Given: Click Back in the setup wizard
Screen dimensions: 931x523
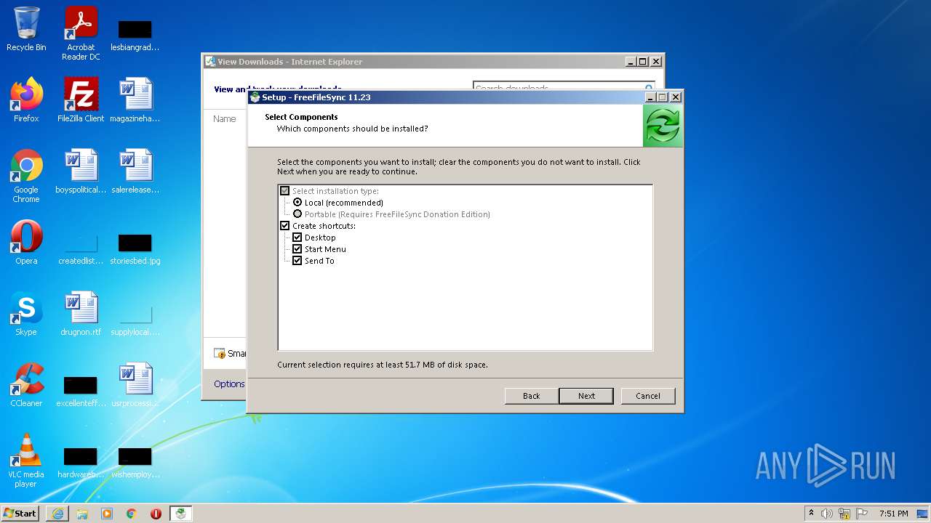Looking at the screenshot, I should [532, 396].
